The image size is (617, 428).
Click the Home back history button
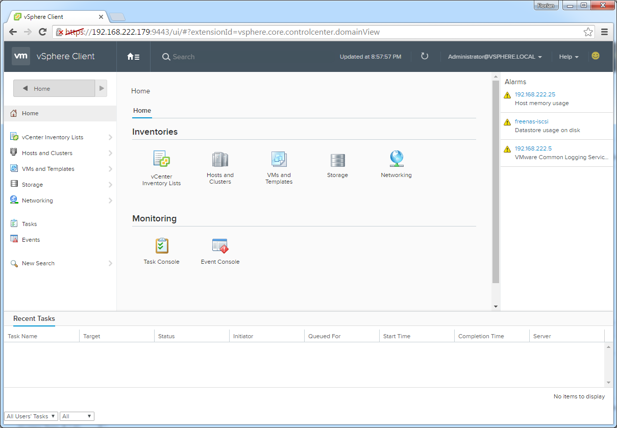(x=54, y=88)
